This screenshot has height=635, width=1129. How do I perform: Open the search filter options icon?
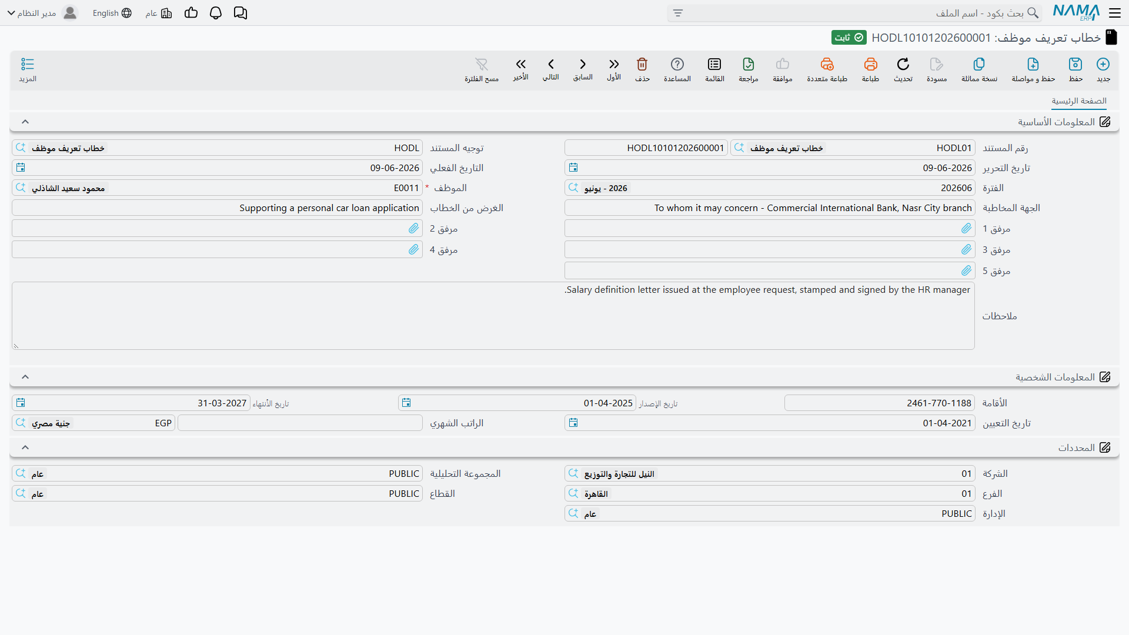pyautogui.click(x=678, y=13)
